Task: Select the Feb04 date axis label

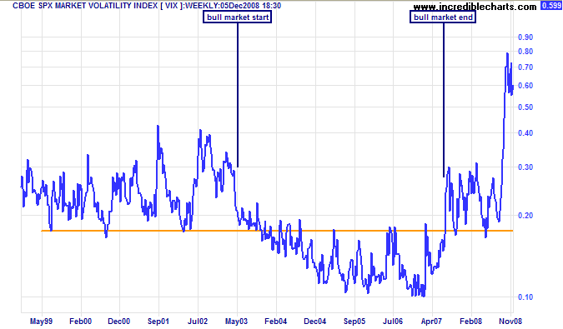Action: point(276,322)
